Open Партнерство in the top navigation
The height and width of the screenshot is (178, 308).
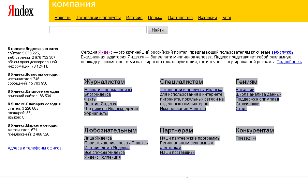pyautogui.click(x=180, y=18)
